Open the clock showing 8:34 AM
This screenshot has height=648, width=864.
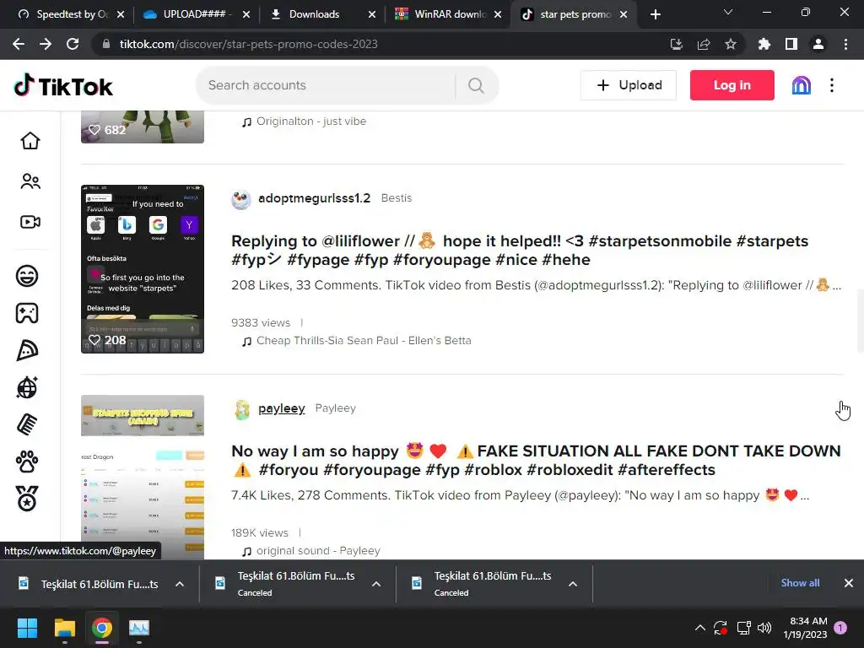point(805,628)
